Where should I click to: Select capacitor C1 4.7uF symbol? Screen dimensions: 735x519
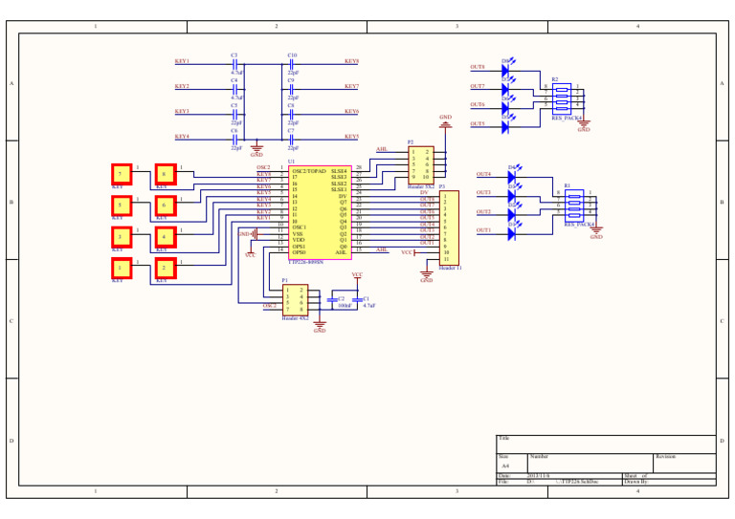[x=357, y=299]
